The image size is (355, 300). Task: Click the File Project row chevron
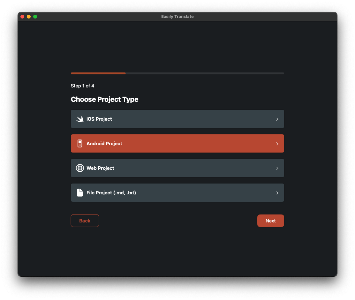point(277,193)
